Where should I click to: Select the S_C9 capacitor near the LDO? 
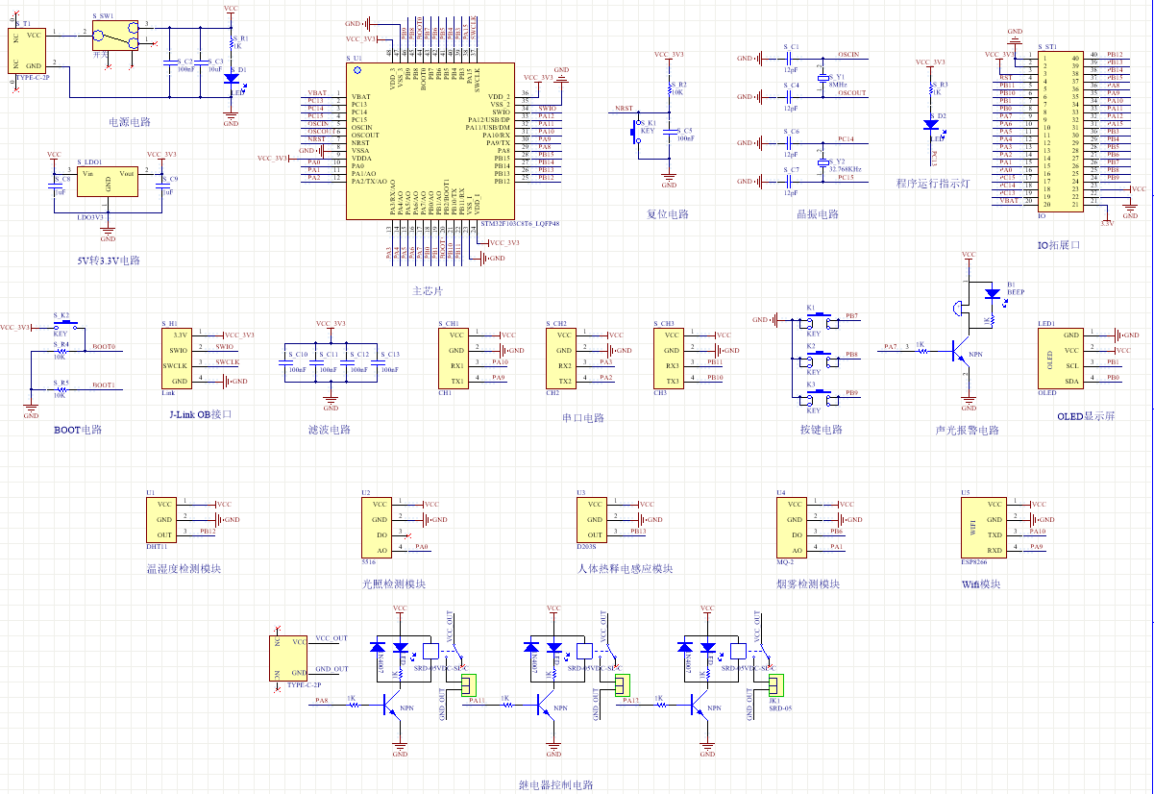click(162, 185)
